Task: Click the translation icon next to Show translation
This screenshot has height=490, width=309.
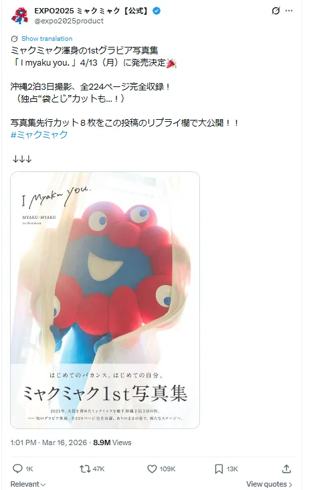Action: [x=14, y=39]
